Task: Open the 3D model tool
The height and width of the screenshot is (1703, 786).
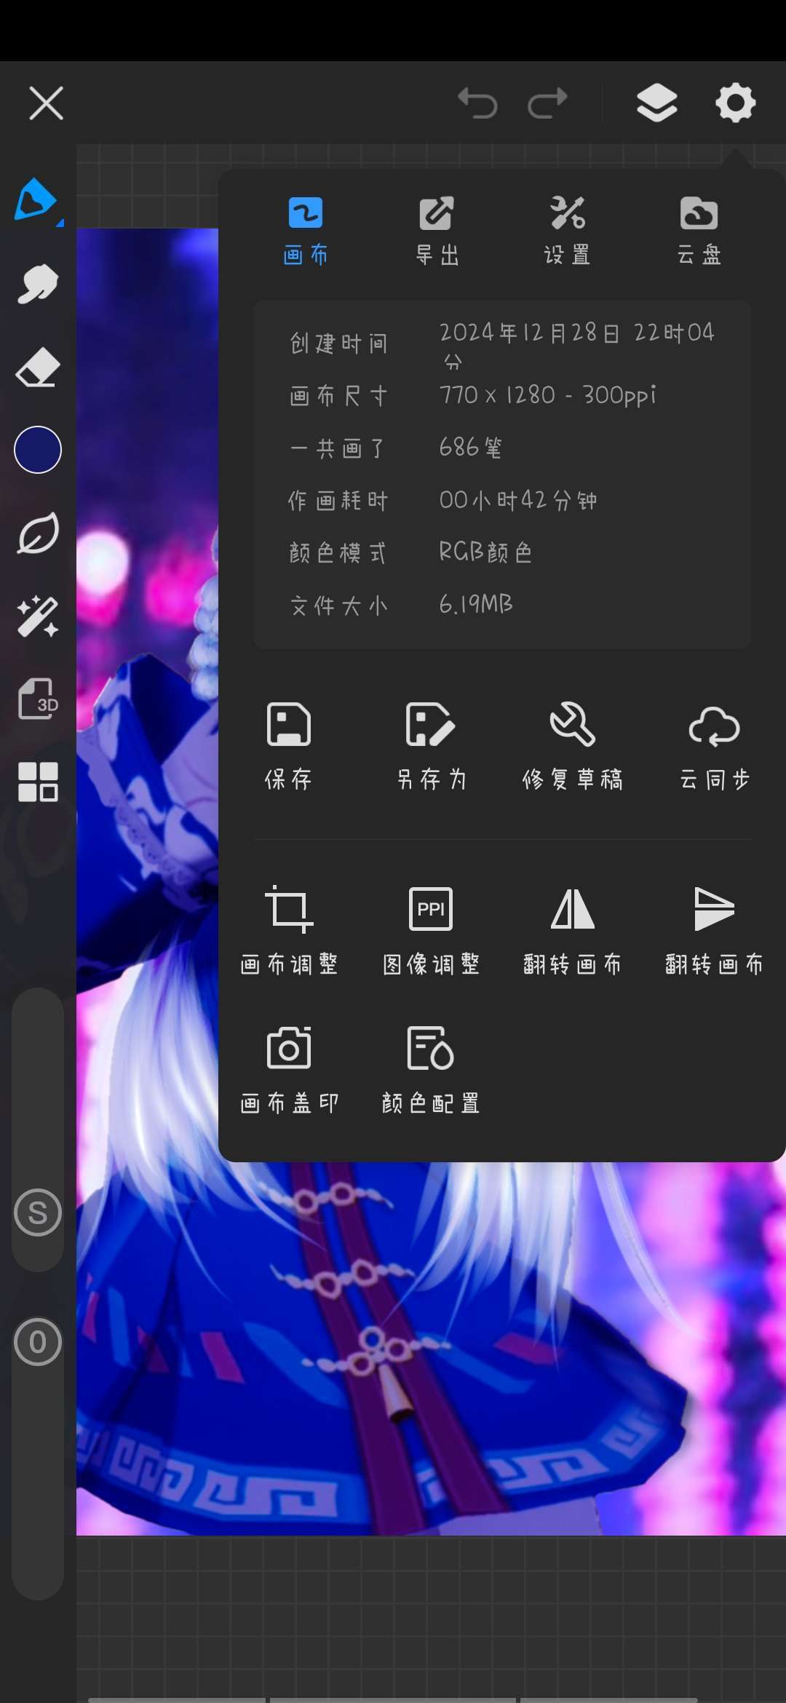Action: click(x=38, y=699)
